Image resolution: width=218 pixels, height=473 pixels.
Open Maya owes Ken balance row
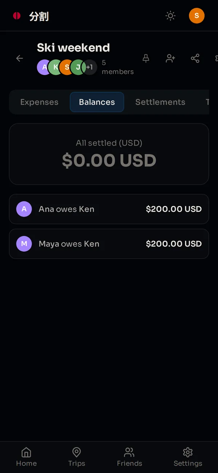[109, 244]
